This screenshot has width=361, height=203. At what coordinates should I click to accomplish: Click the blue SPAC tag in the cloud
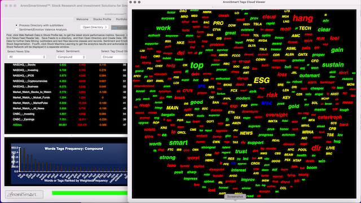pos(266,103)
